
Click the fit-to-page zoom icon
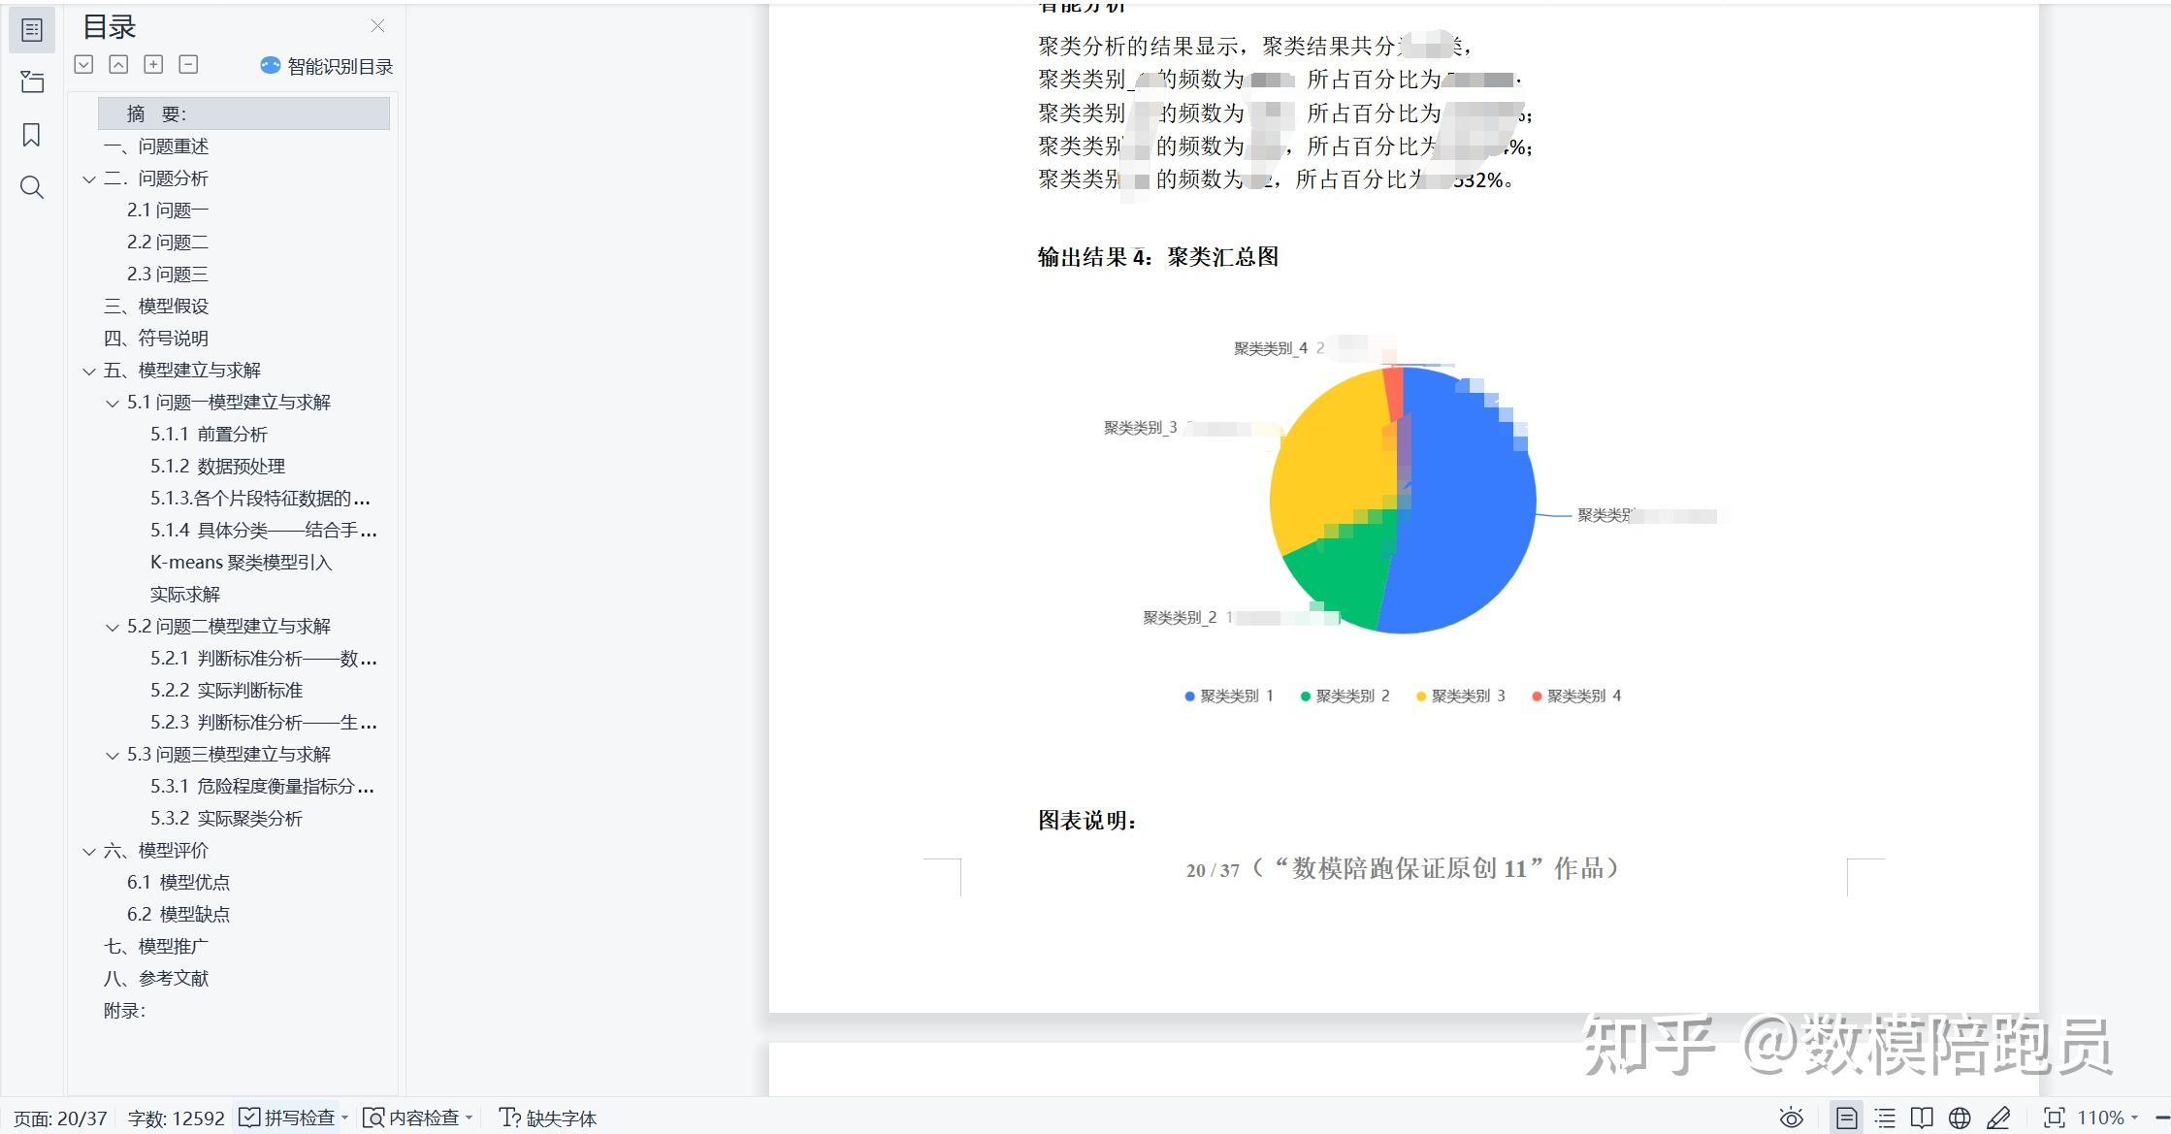point(2054,1118)
